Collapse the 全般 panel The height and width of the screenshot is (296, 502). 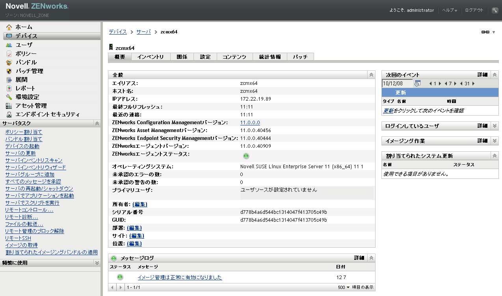371,75
